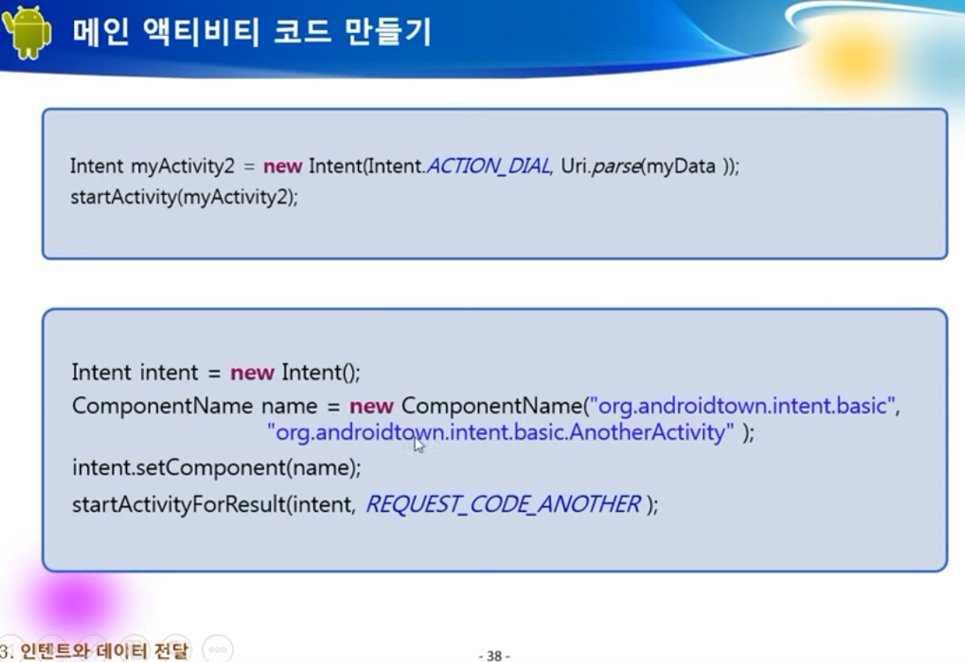This screenshot has height=662, width=965.
Task: Click 'REQUEST_CODE_ANOTHER' constant
Action: (x=503, y=504)
